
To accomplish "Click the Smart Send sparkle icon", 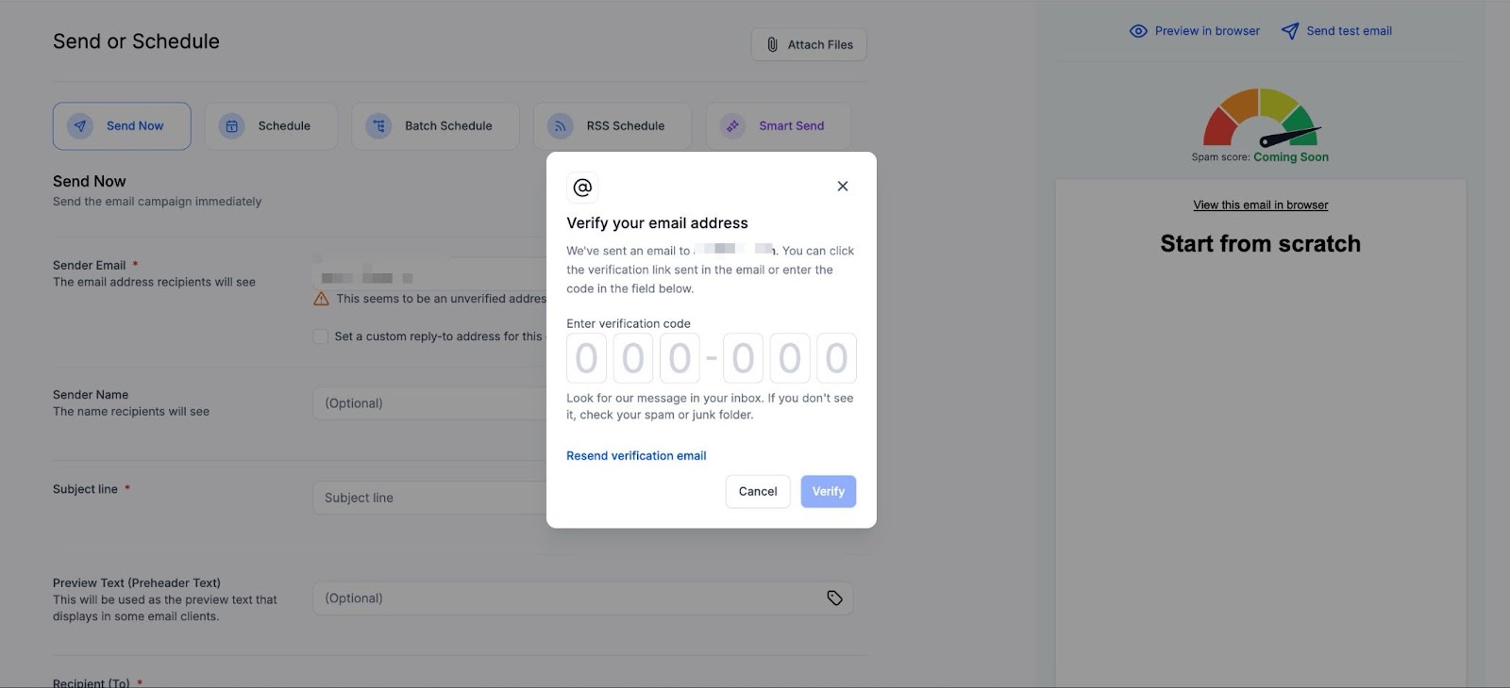I will coord(733,126).
